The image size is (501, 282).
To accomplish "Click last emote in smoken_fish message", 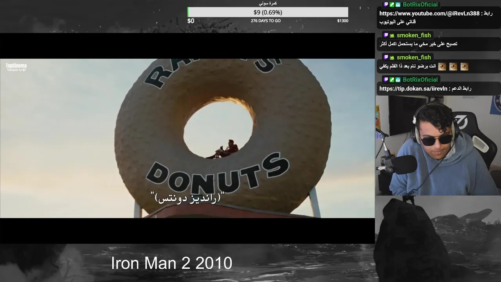I will point(464,67).
